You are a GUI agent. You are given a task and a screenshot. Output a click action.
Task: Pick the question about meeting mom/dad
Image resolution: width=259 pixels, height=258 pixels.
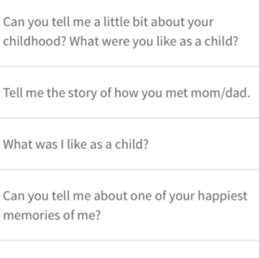(129, 92)
